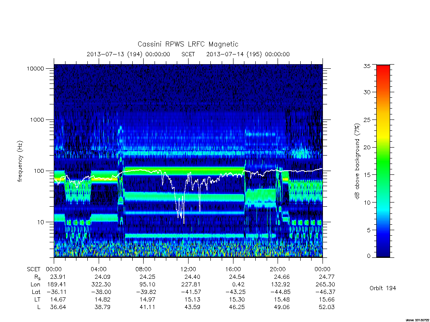Click the 10 frequency tick label
The width and height of the screenshot is (430, 322).
click(x=41, y=222)
